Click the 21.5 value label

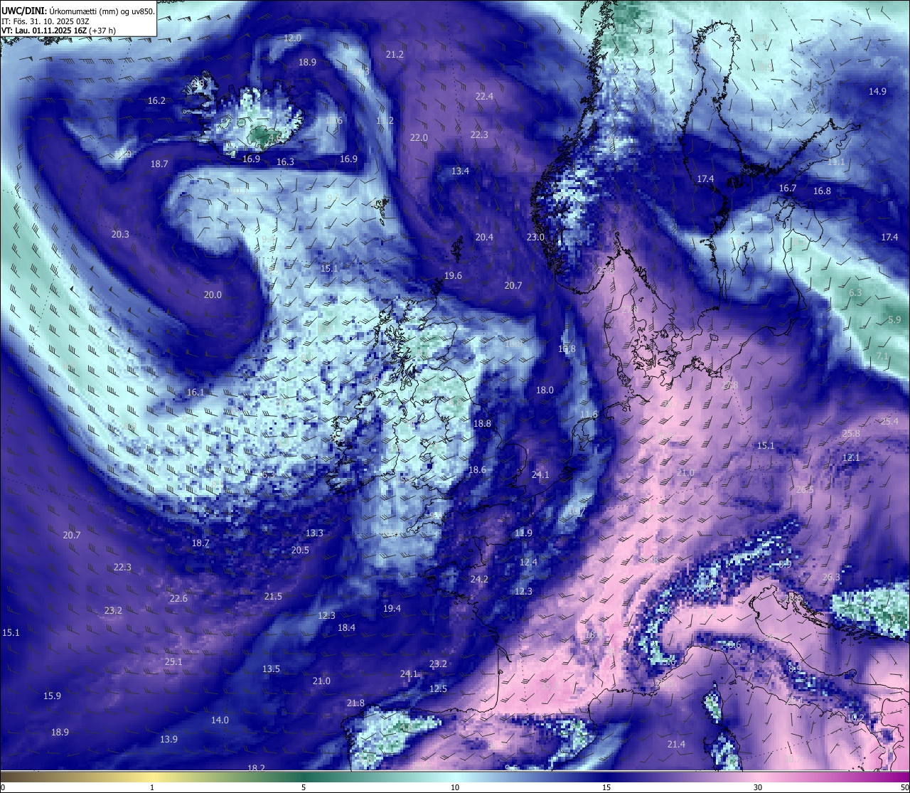pos(273,596)
